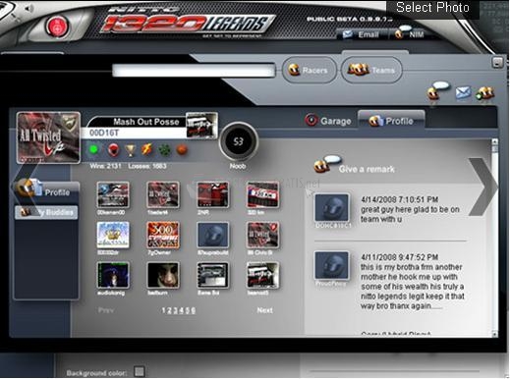Click the gold trophy badge icon
Image resolution: width=510 pixels, height=379 pixels.
pyautogui.click(x=131, y=150)
